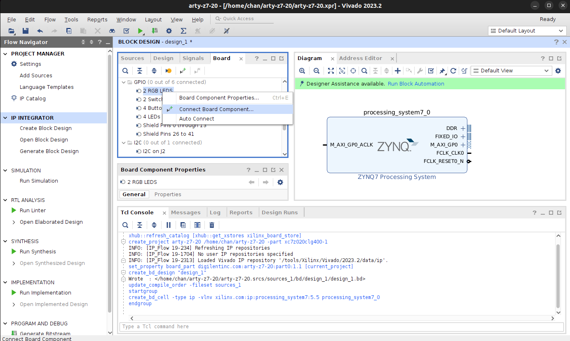Click the Sigma reports icon in main toolbar
This screenshot has height=341, width=570.
click(183, 31)
